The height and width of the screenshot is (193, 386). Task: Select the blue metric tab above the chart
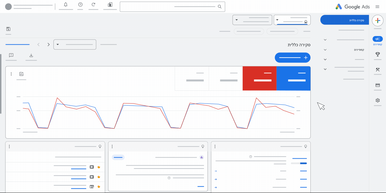293,78
